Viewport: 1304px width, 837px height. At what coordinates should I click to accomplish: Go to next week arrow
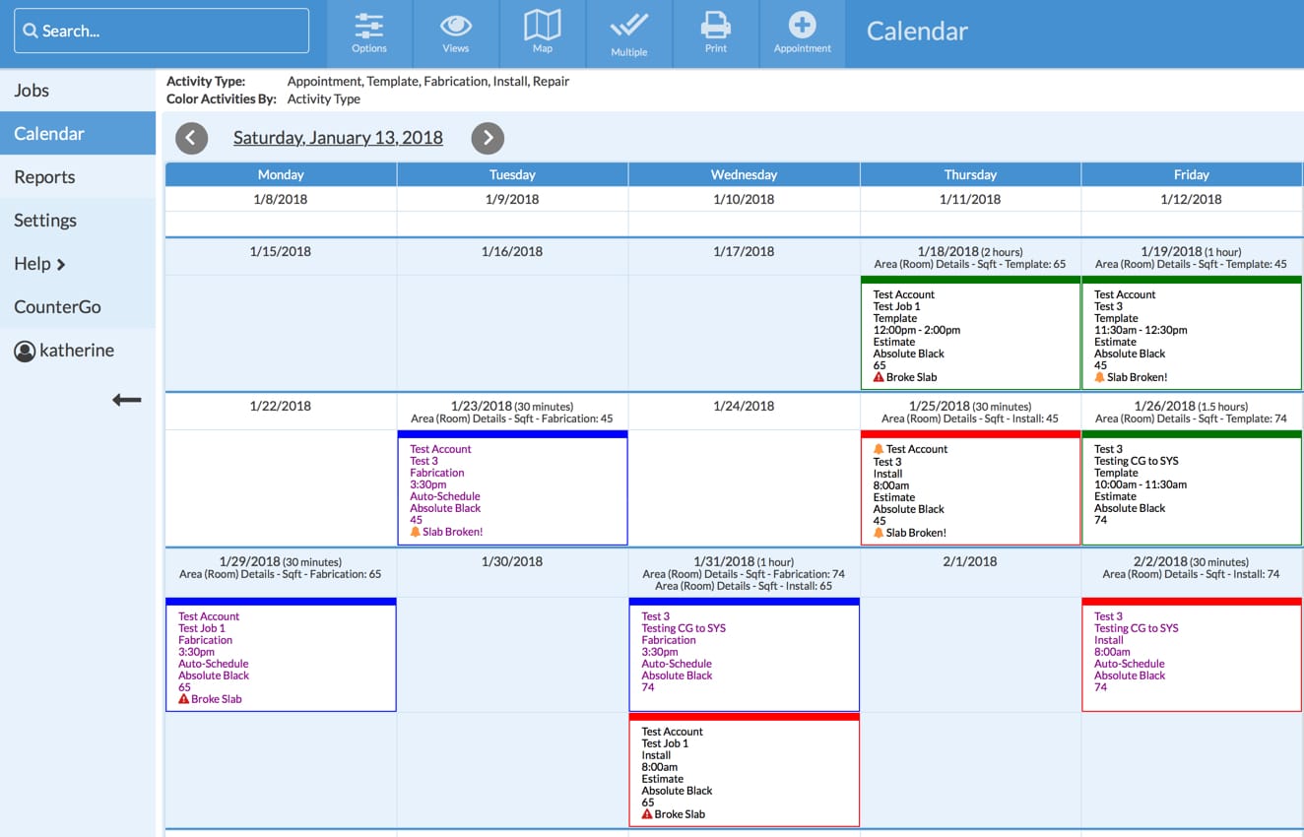pyautogui.click(x=488, y=138)
